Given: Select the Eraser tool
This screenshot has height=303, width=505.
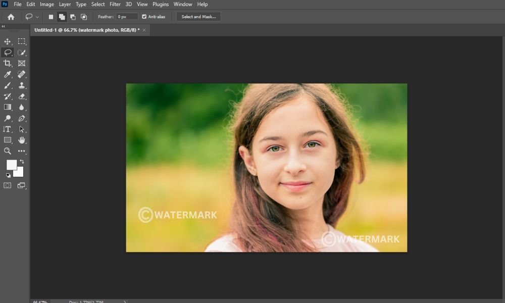Looking at the screenshot, I should click(x=22, y=96).
